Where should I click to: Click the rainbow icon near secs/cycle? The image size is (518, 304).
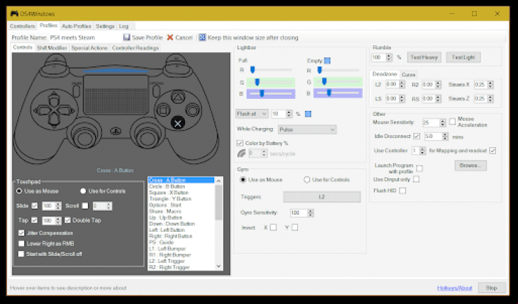(x=242, y=153)
